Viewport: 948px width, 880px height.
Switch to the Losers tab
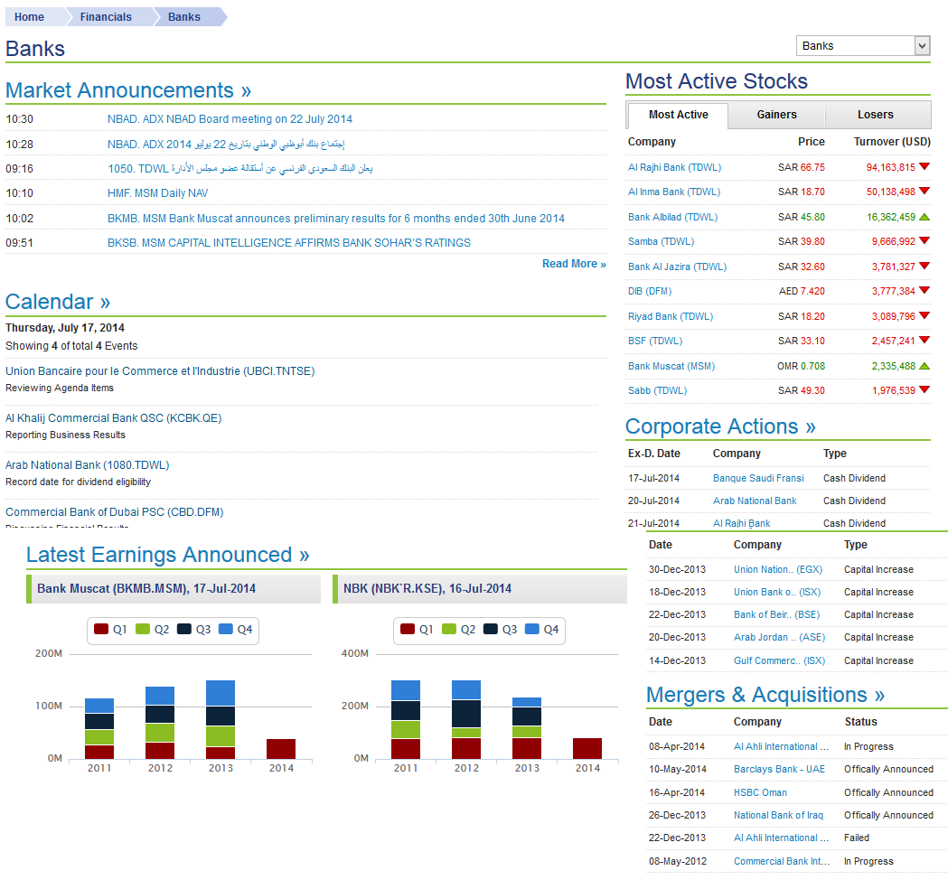875,115
